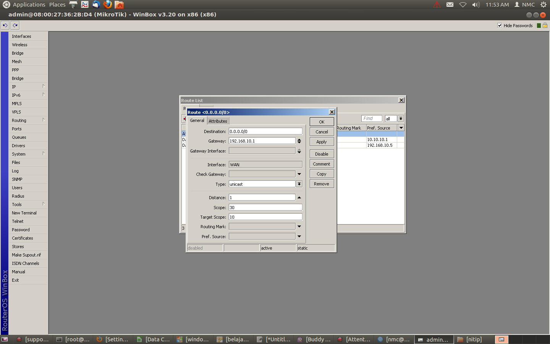Open the wireless network indicator
This screenshot has height=344, width=550.
pos(463,5)
